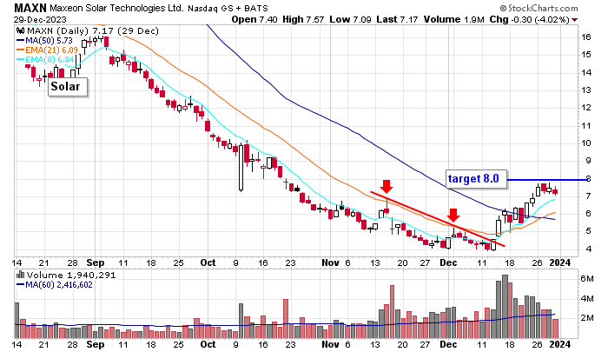Screen dimensions: 608x352
Task: Click the 'Open 7.40' value
Action: [254, 19]
